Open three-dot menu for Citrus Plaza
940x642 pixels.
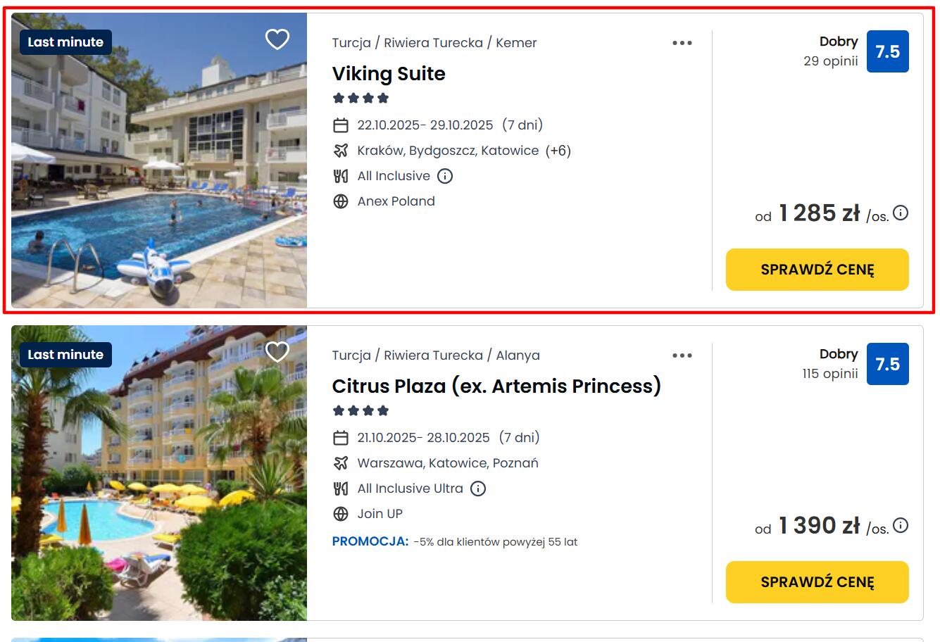click(x=682, y=355)
